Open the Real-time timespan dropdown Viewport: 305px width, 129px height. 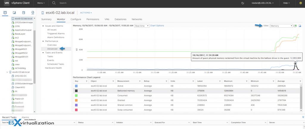(x=141, y=26)
